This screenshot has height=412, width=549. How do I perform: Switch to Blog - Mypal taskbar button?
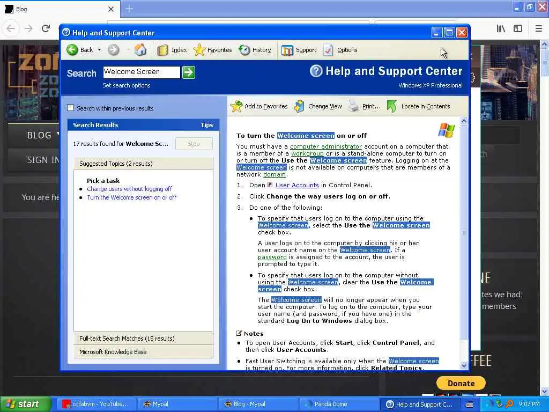[257, 404]
